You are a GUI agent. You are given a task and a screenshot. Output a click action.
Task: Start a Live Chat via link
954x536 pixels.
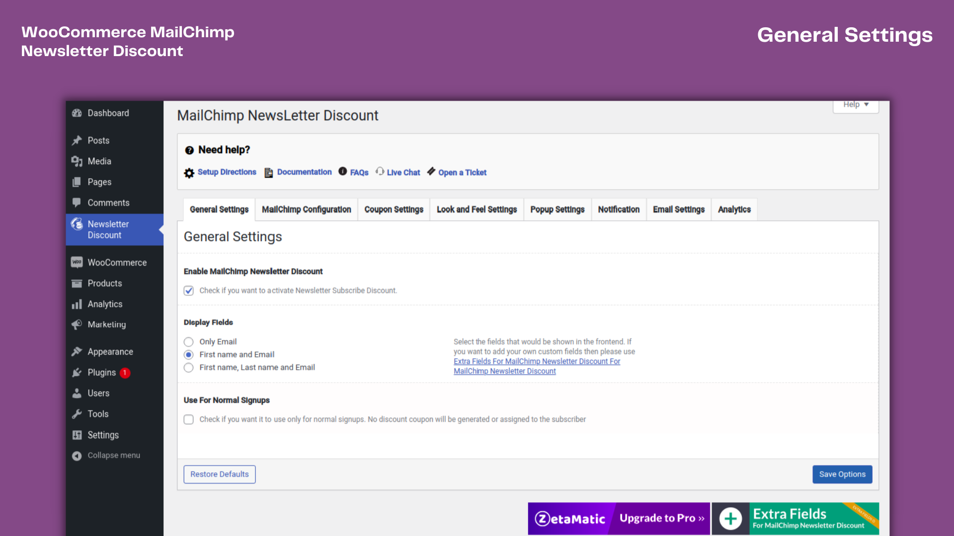pyautogui.click(x=403, y=173)
